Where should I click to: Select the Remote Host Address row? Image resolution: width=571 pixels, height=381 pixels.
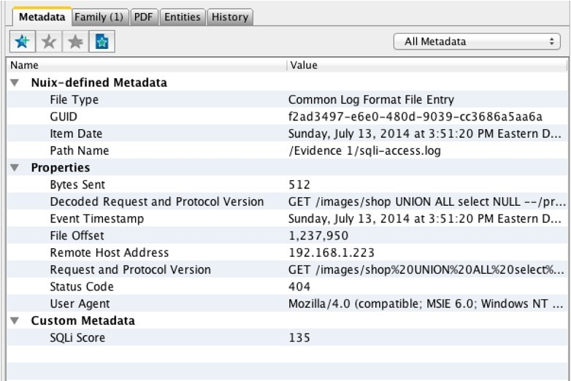click(287, 253)
